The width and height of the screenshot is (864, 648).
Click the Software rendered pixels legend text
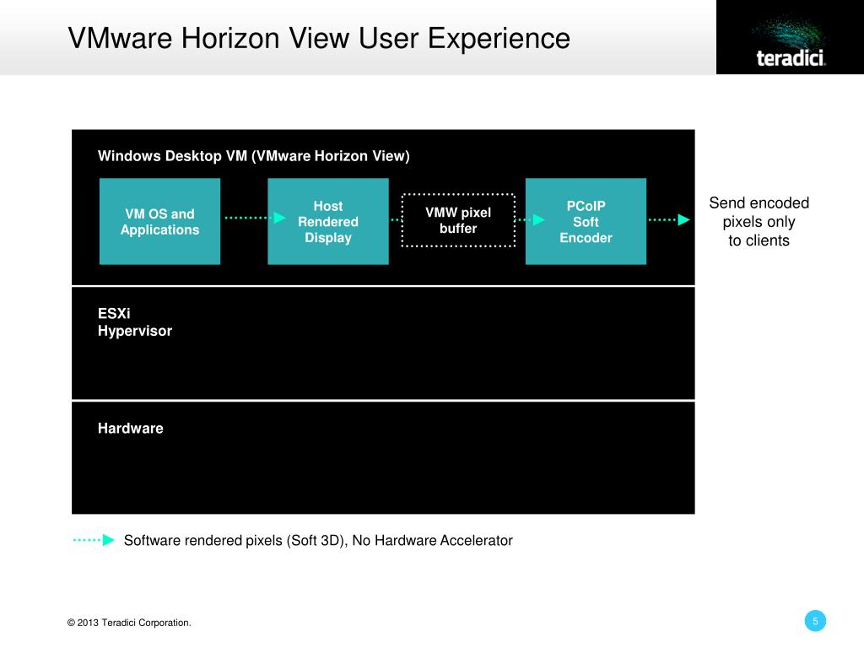point(318,541)
